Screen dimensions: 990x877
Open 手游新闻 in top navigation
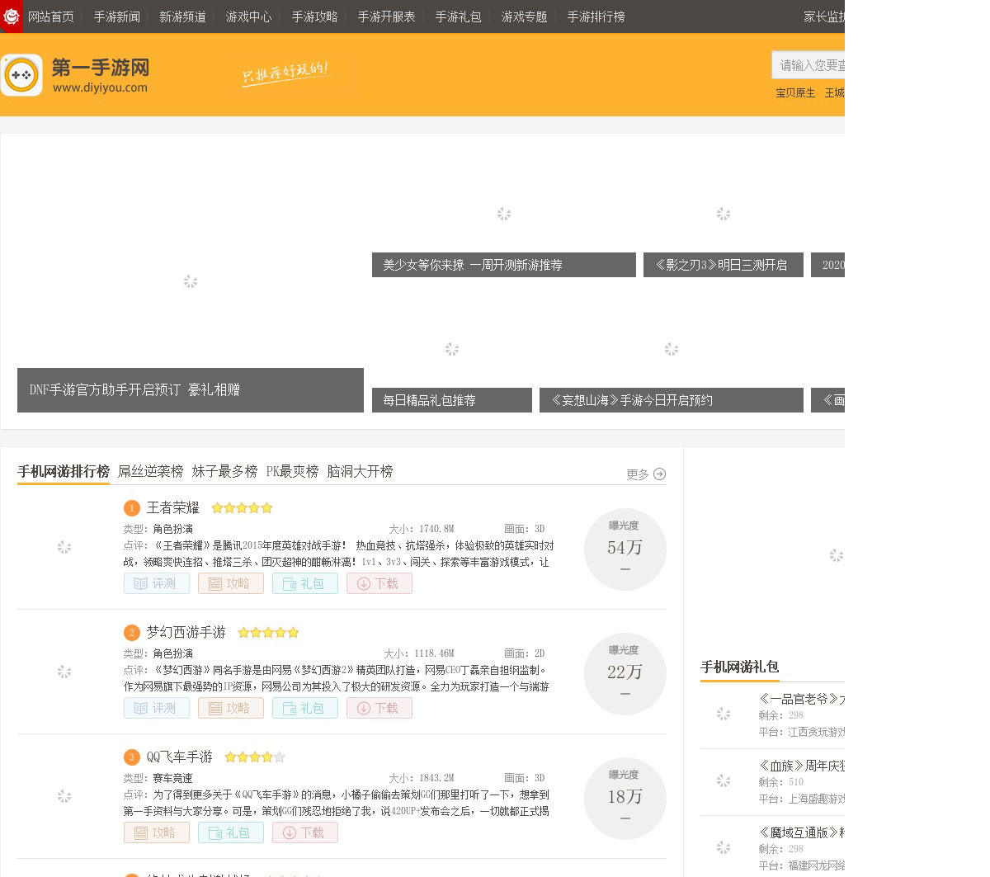pos(116,17)
